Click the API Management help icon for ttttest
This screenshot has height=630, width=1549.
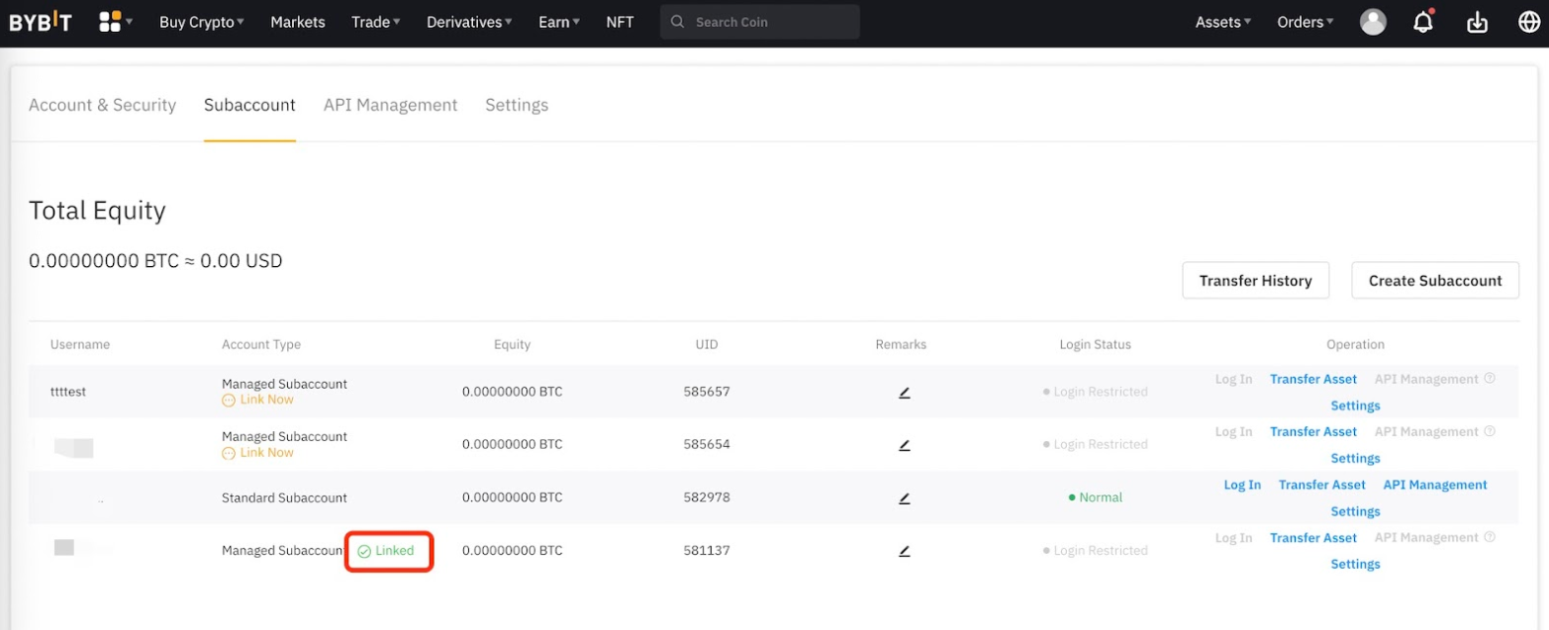pos(1490,379)
